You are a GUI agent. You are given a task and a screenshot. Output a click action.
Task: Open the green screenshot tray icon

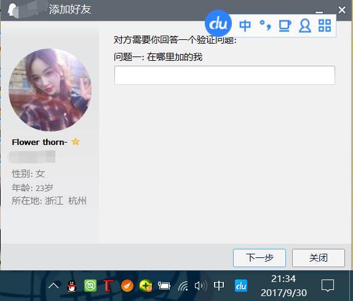(x=90, y=286)
